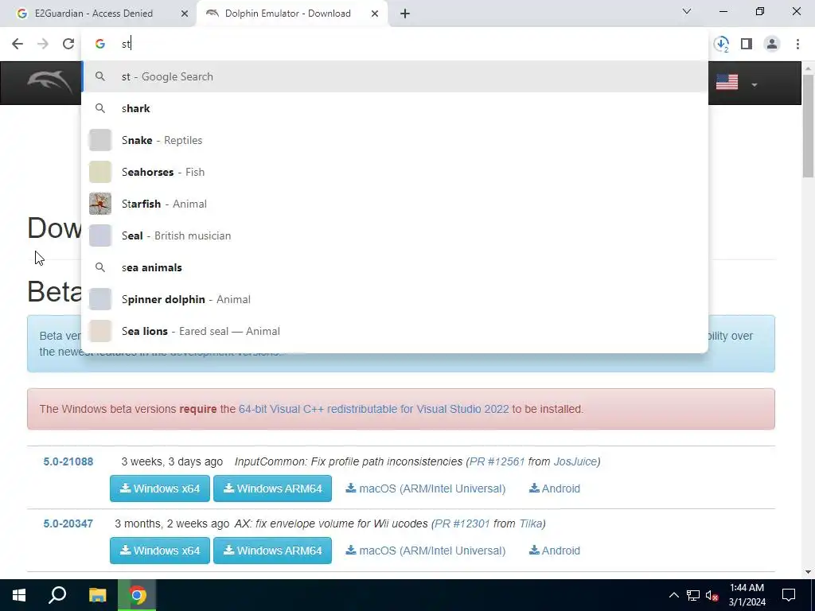
Task: Click the page vertical scrollbar thumb
Action: click(808, 126)
